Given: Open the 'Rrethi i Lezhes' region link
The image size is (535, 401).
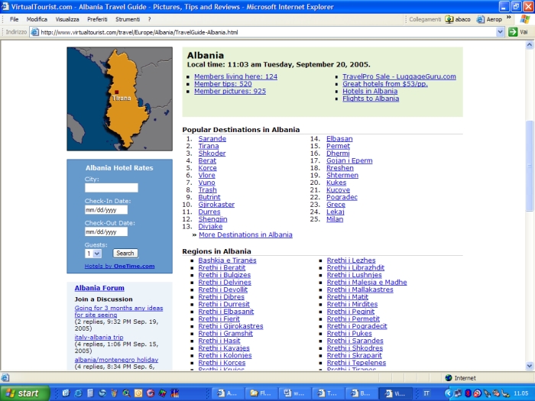Looking at the screenshot, I should point(351,260).
